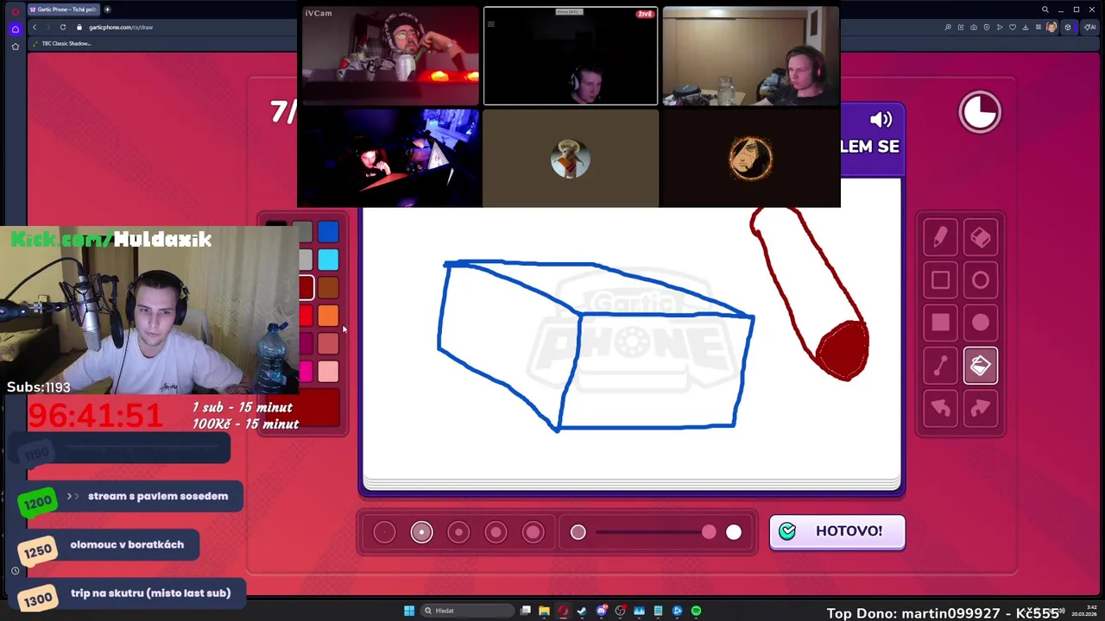
Task: Redo the drawing stroke
Action: point(980,408)
